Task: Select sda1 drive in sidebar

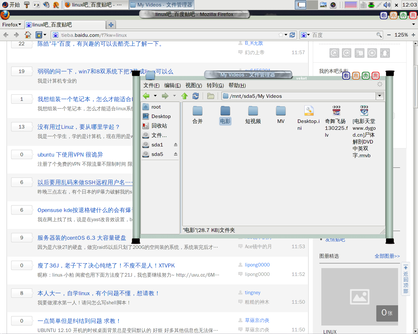Action: 157,145
